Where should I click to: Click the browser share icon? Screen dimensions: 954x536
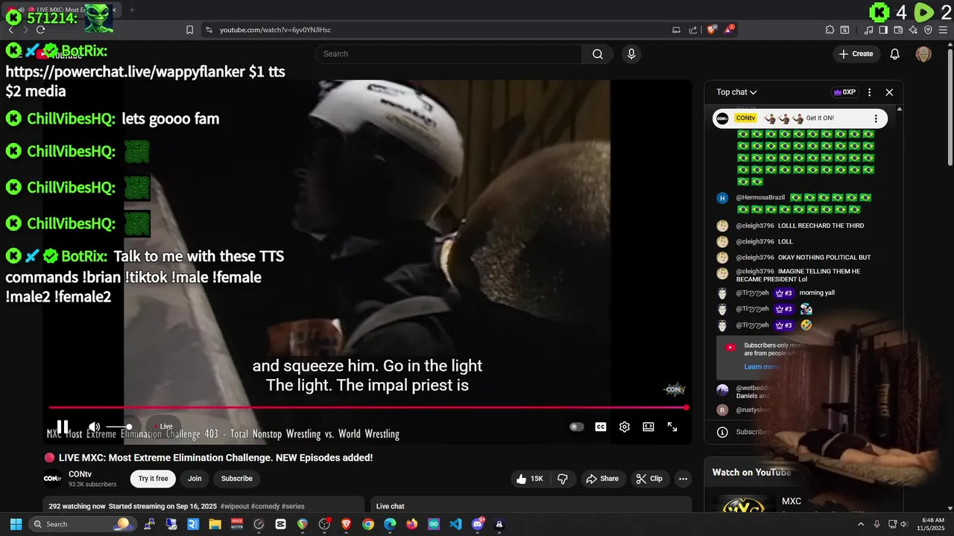pos(693,30)
